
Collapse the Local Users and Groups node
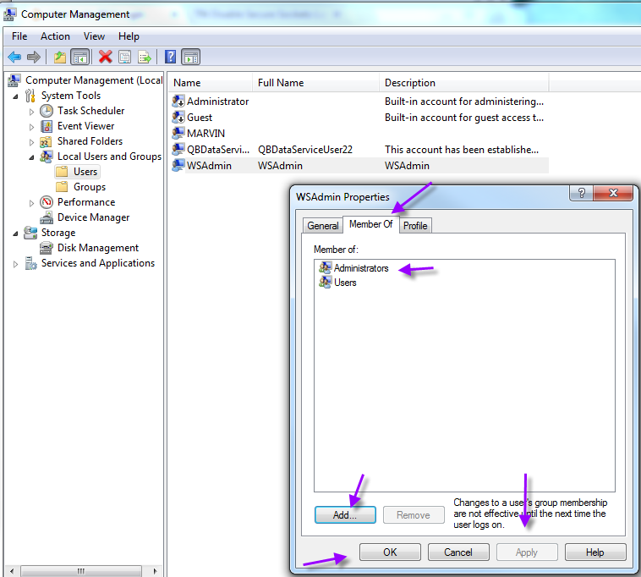pyautogui.click(x=31, y=157)
